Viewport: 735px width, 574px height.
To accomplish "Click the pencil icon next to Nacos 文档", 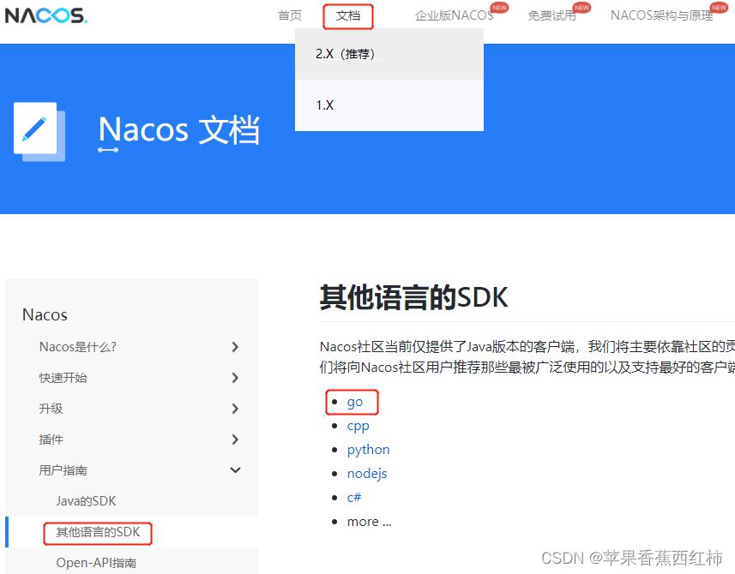I will point(39,130).
